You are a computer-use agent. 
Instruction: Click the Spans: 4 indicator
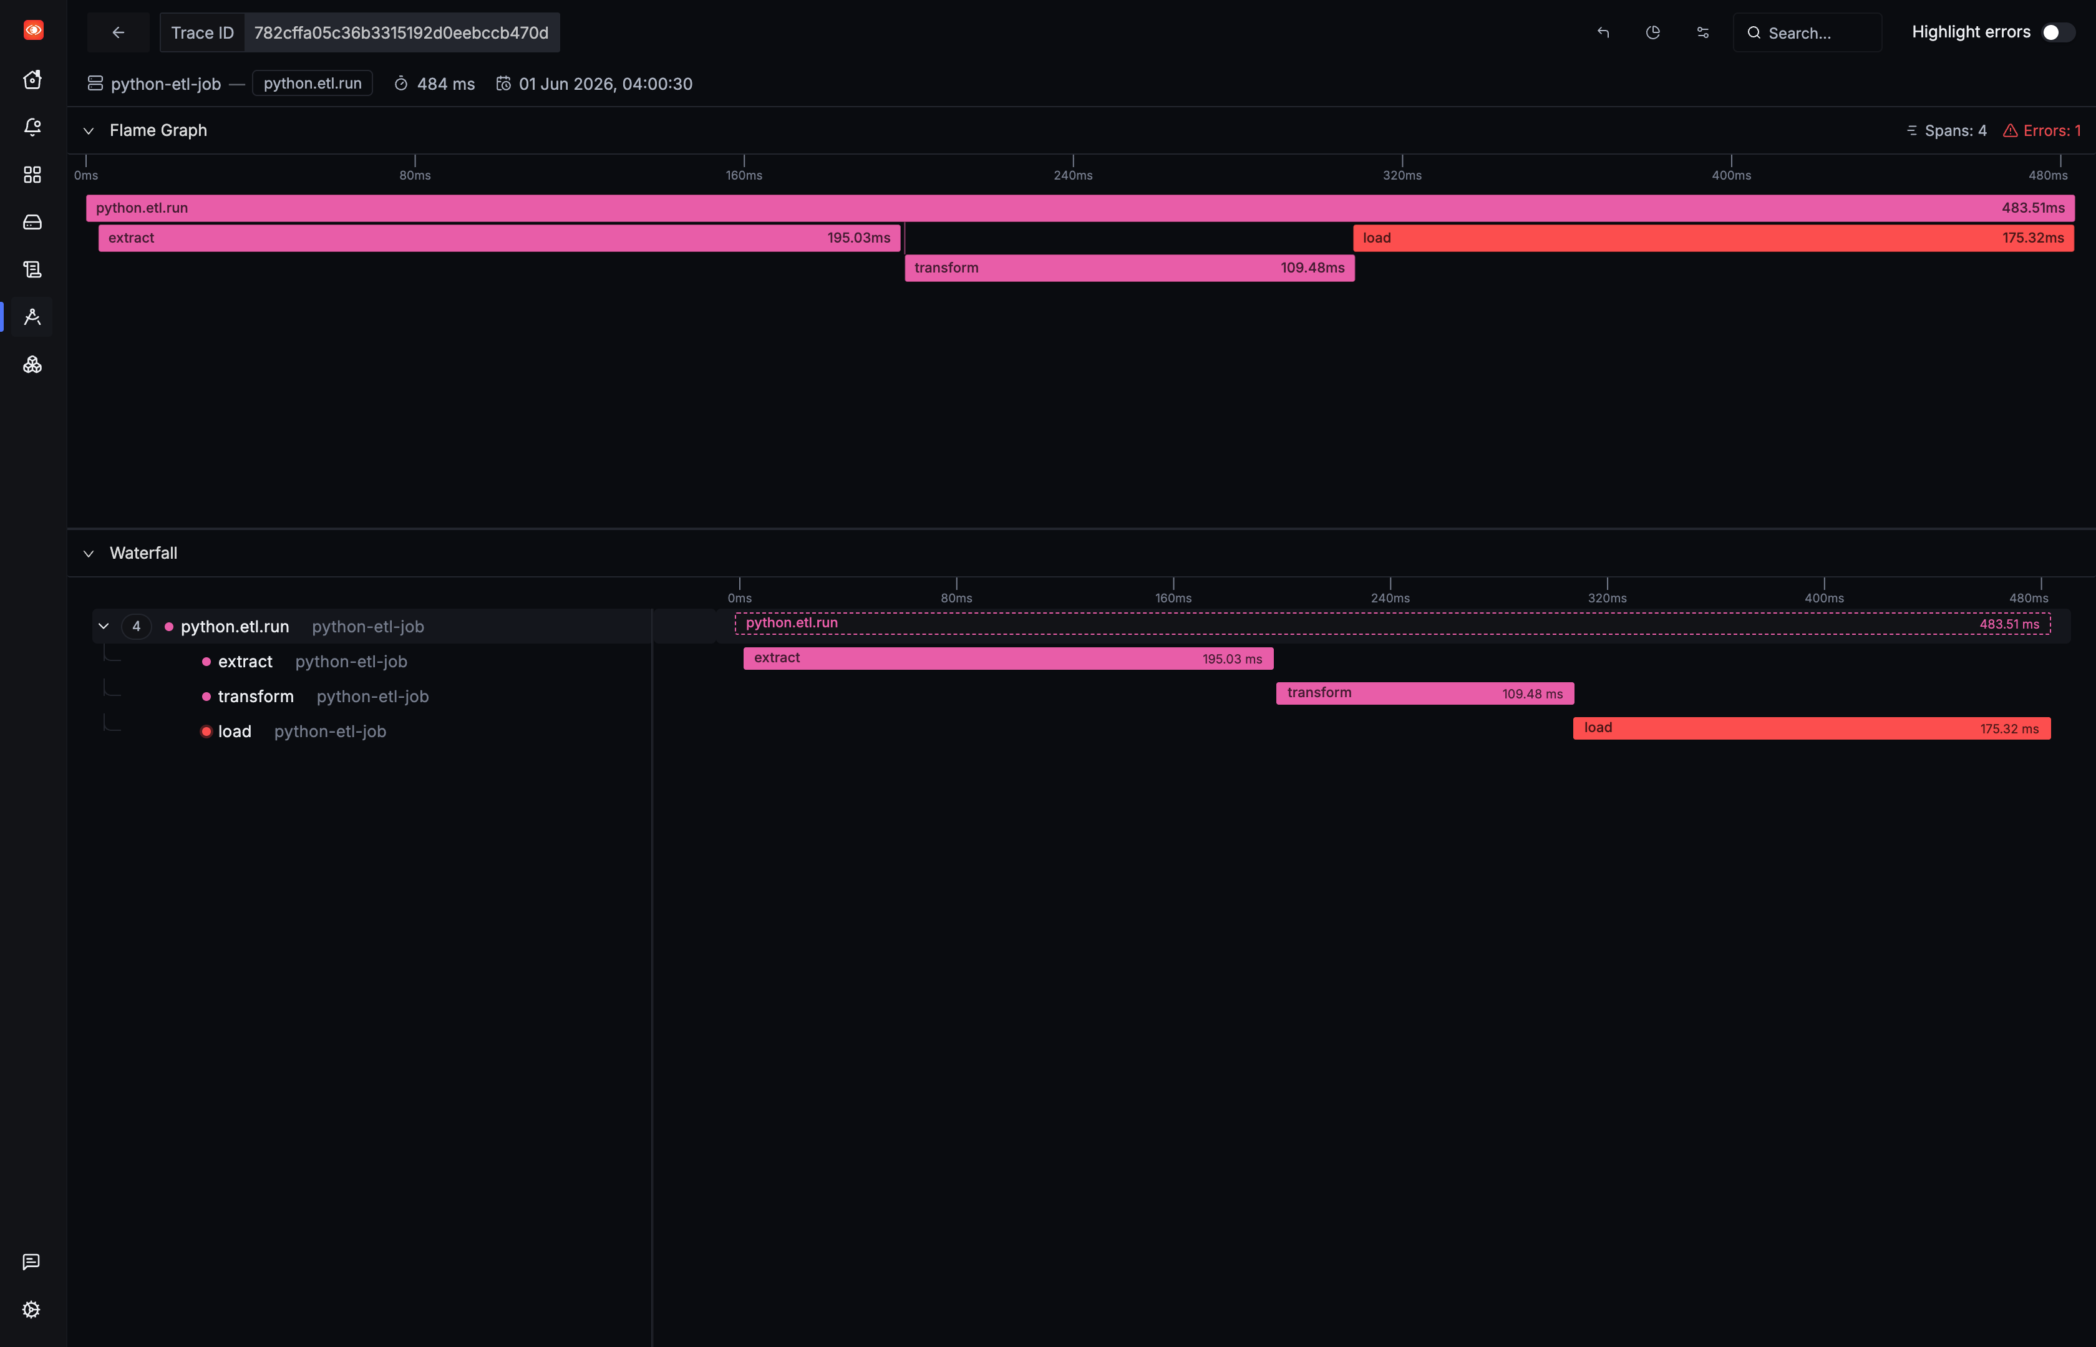tap(1948, 131)
